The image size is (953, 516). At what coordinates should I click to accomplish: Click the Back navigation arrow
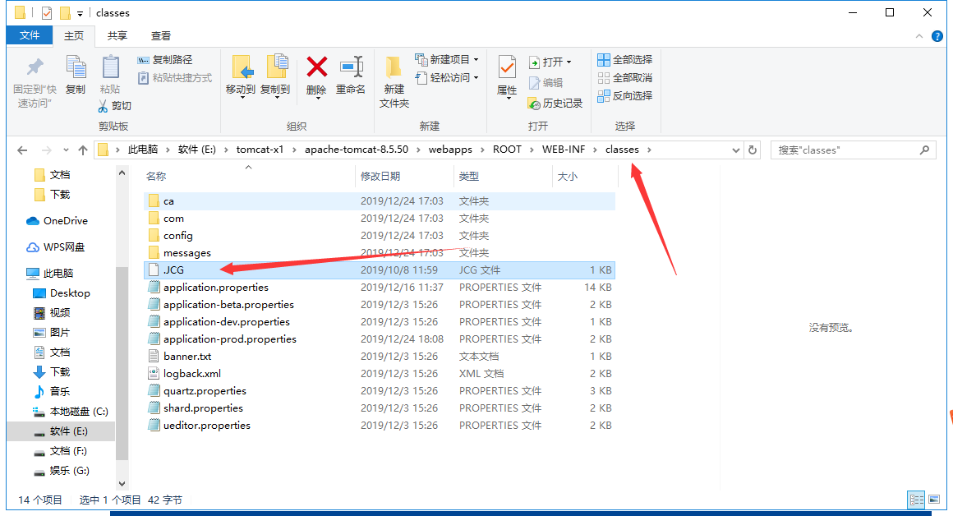click(x=22, y=150)
